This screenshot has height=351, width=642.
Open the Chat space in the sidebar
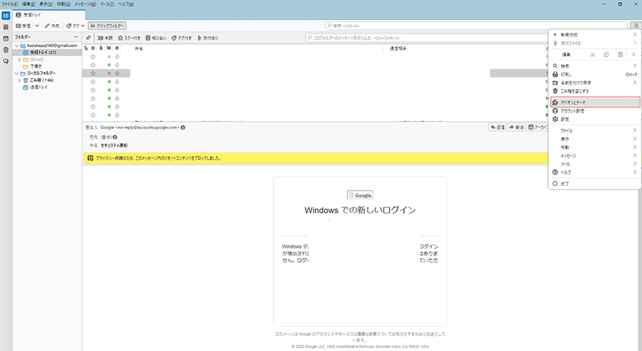[x=6, y=61]
